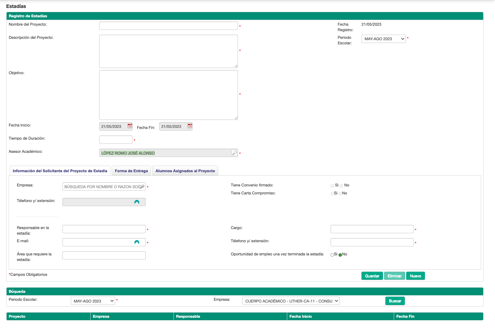Click into the Objetivo text area
The image size is (495, 333).
pyautogui.click(x=168, y=95)
